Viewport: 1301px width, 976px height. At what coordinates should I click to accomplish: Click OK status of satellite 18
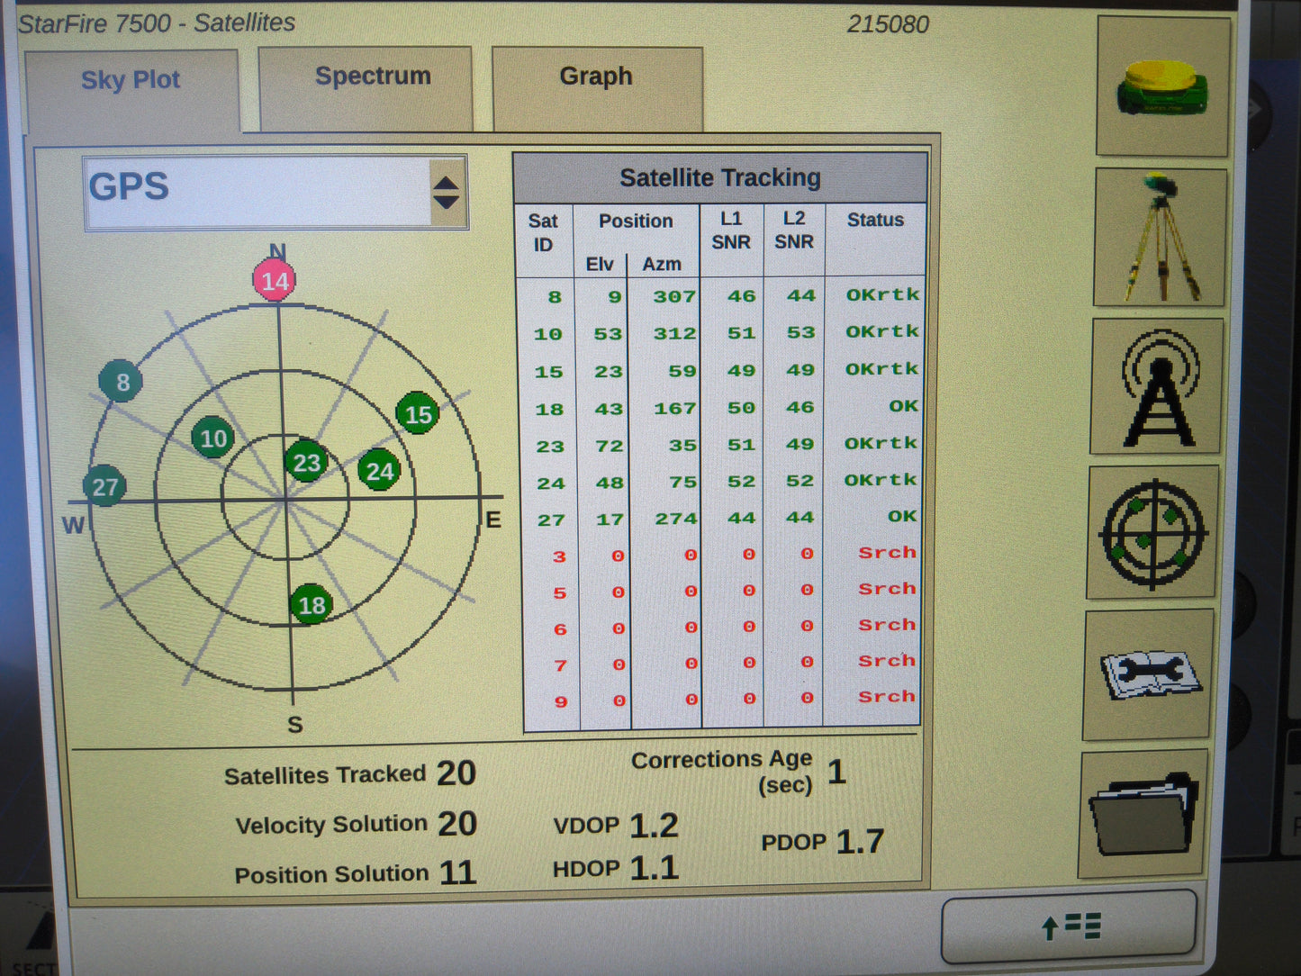coord(903,406)
